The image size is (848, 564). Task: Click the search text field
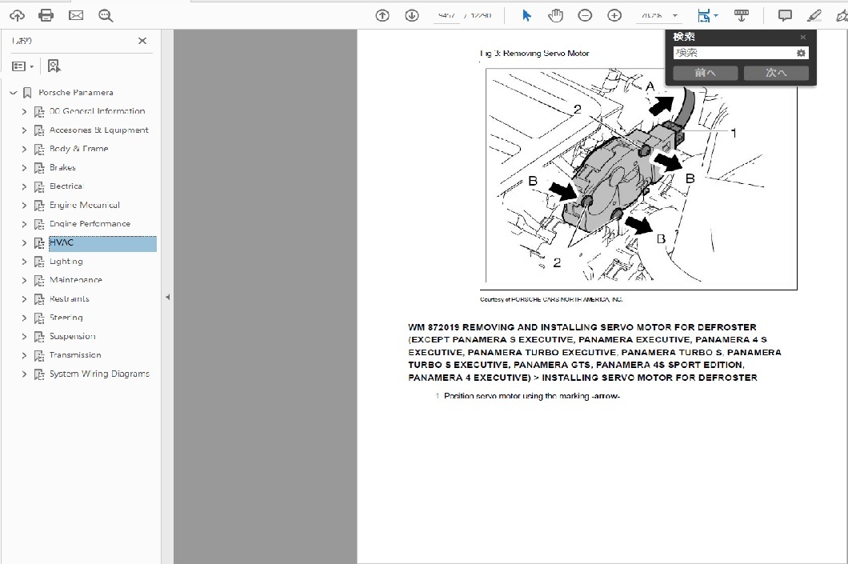(734, 53)
